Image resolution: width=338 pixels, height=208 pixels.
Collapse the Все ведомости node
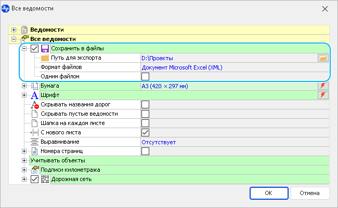coord(14,39)
